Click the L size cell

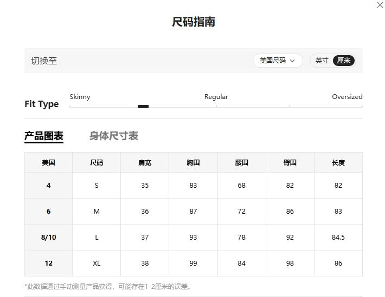pos(97,237)
